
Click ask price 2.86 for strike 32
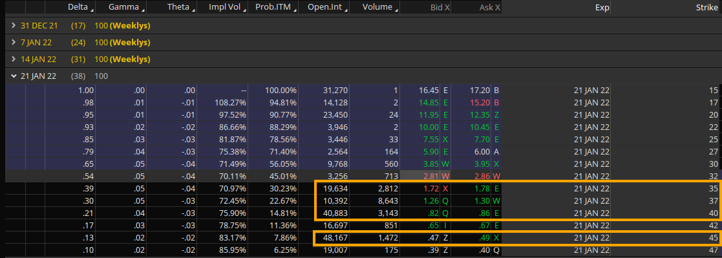[482, 176]
